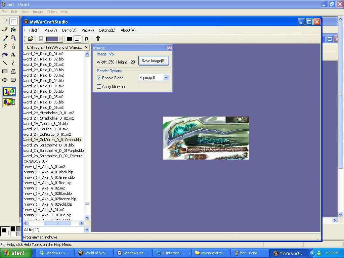This screenshot has height=258, width=344.
Task: Click the Save Image(S) button
Action: (154, 61)
